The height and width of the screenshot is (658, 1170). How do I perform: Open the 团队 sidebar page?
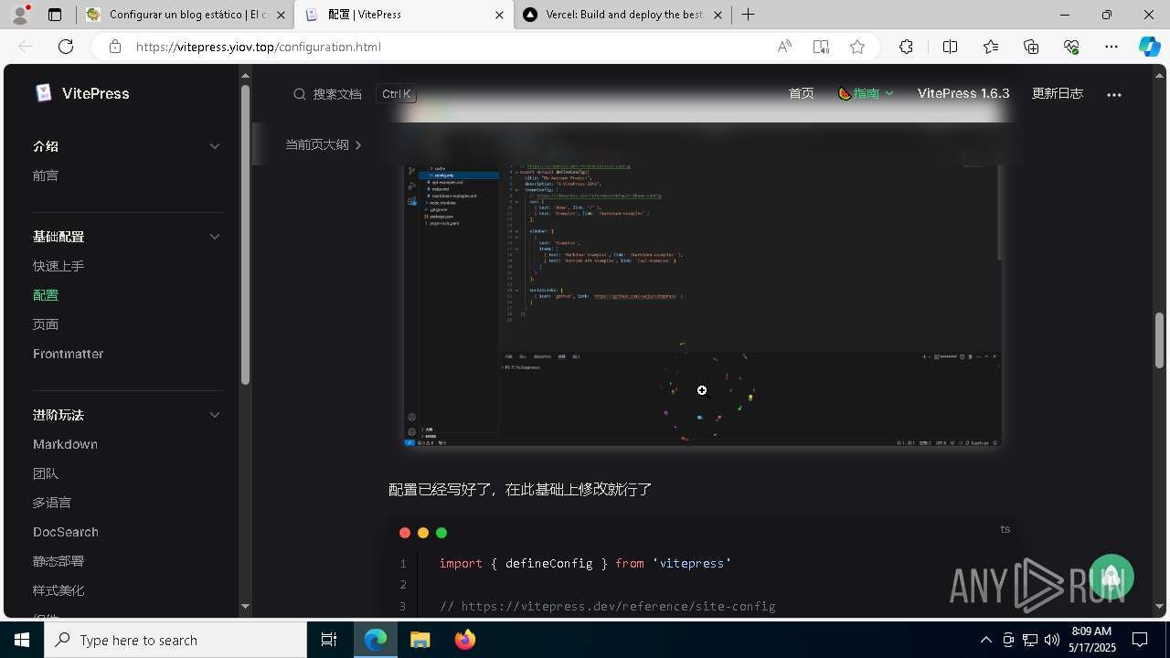click(x=46, y=473)
